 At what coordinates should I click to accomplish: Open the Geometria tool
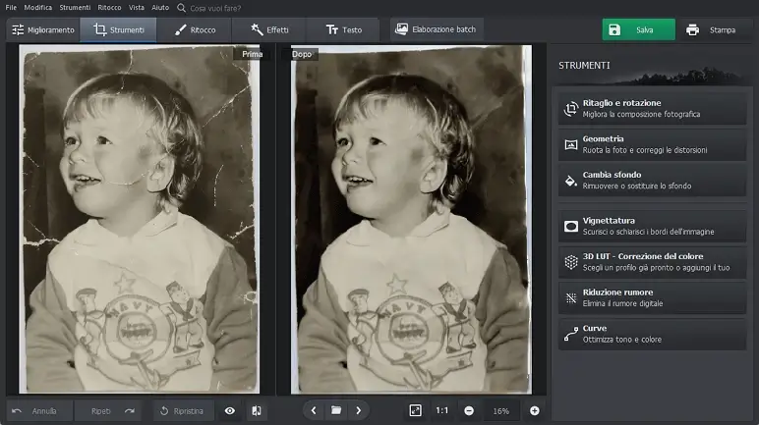[652, 144]
